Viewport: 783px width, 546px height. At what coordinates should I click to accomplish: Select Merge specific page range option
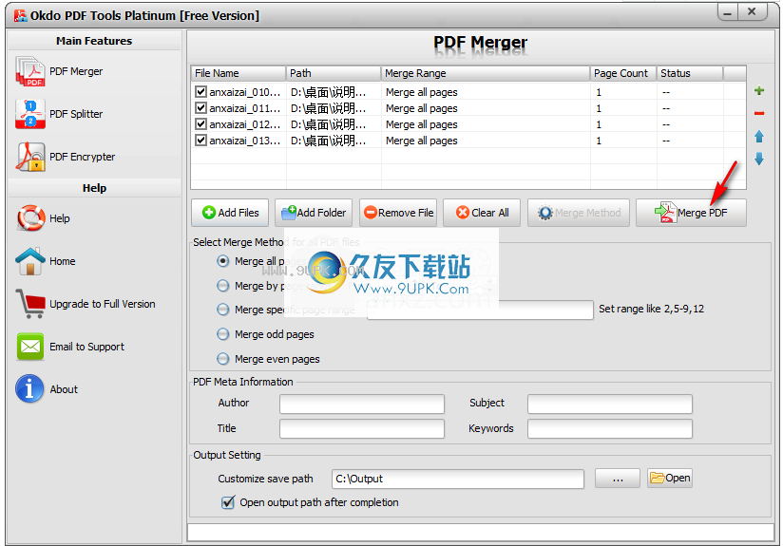point(223,310)
